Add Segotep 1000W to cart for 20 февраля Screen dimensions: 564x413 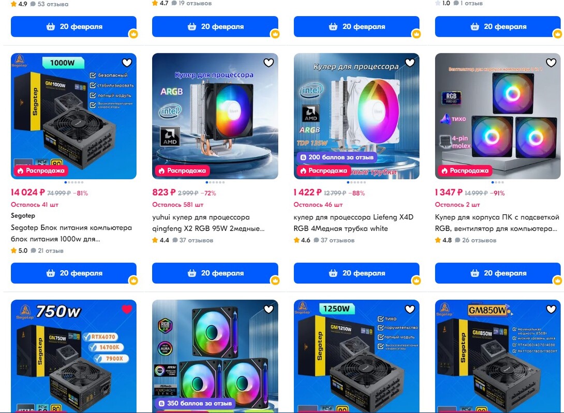point(74,273)
